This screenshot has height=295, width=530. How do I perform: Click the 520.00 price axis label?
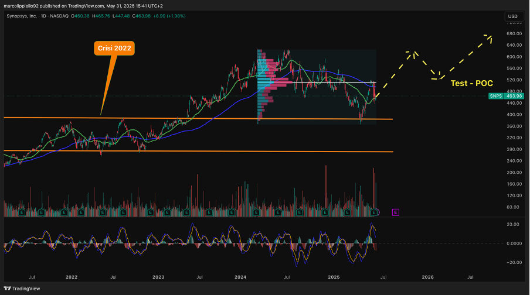tap(514, 80)
